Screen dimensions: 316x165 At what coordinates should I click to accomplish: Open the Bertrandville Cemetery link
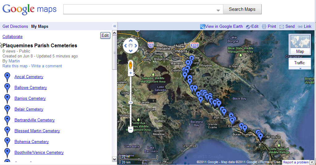35,120
